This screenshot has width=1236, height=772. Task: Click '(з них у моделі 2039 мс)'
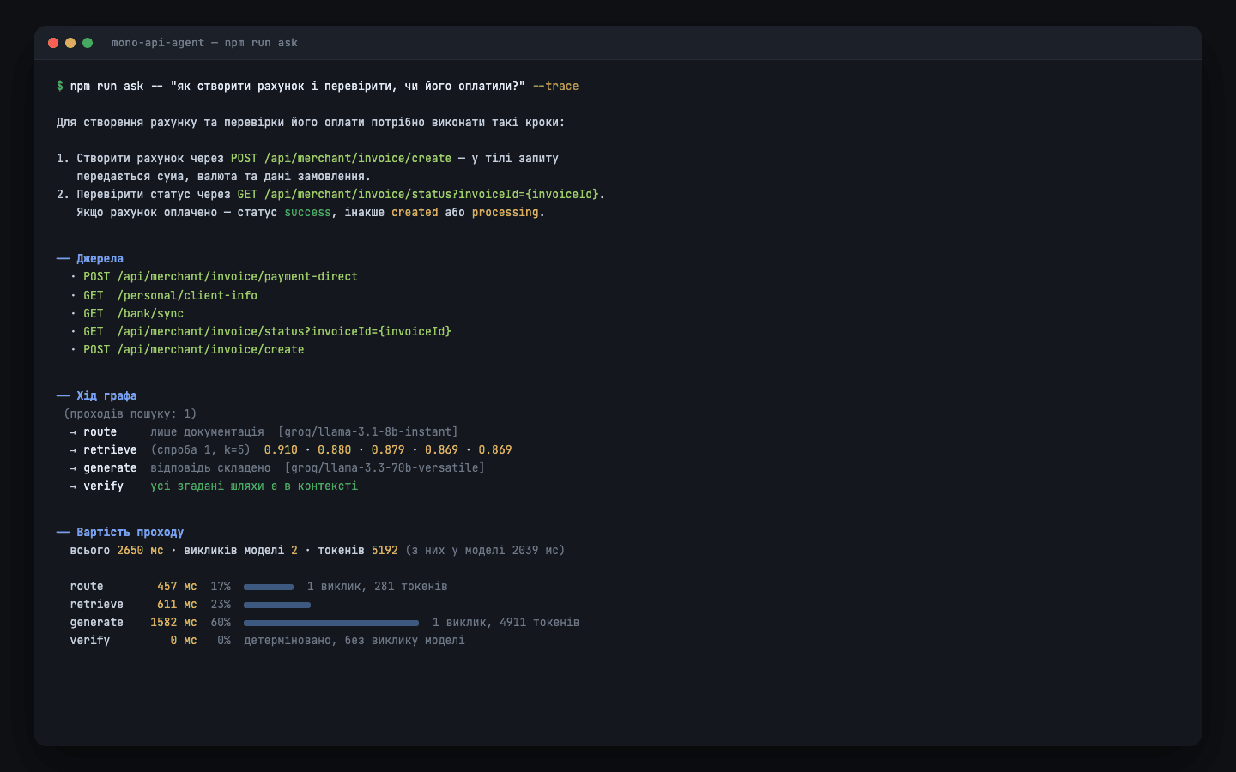click(x=485, y=551)
